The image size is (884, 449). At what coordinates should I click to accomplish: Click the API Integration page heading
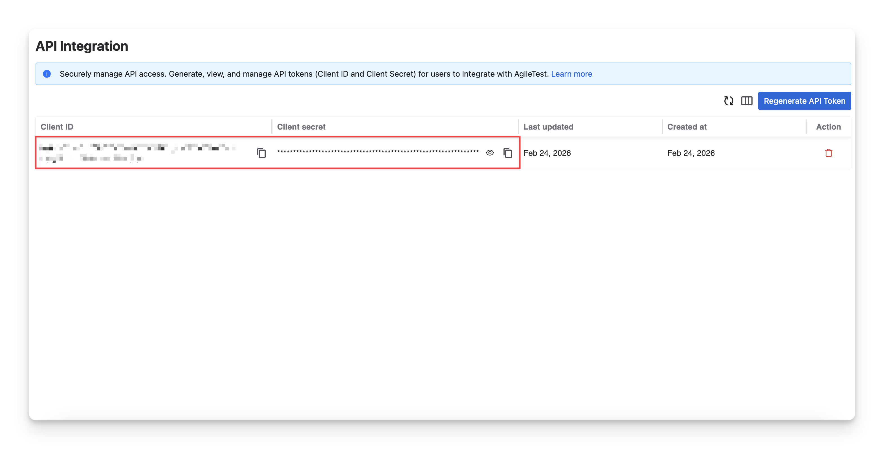pos(82,46)
